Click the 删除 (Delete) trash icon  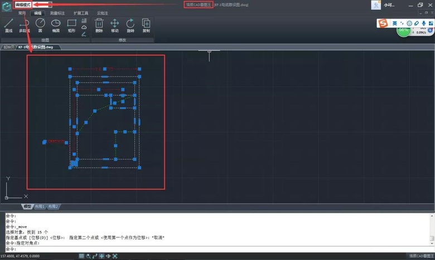99,25
